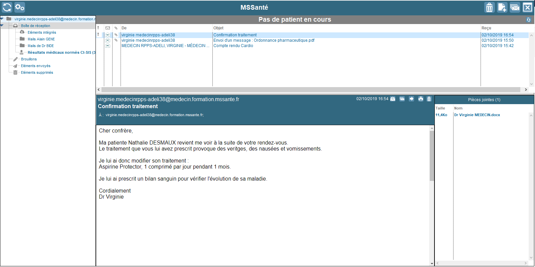Open the Compte rendu Cardio message
This screenshot has width=535, height=267.
click(233, 46)
